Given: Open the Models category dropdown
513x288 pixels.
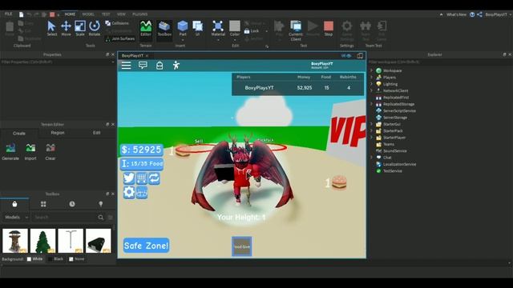Looking at the screenshot, I should (16, 217).
